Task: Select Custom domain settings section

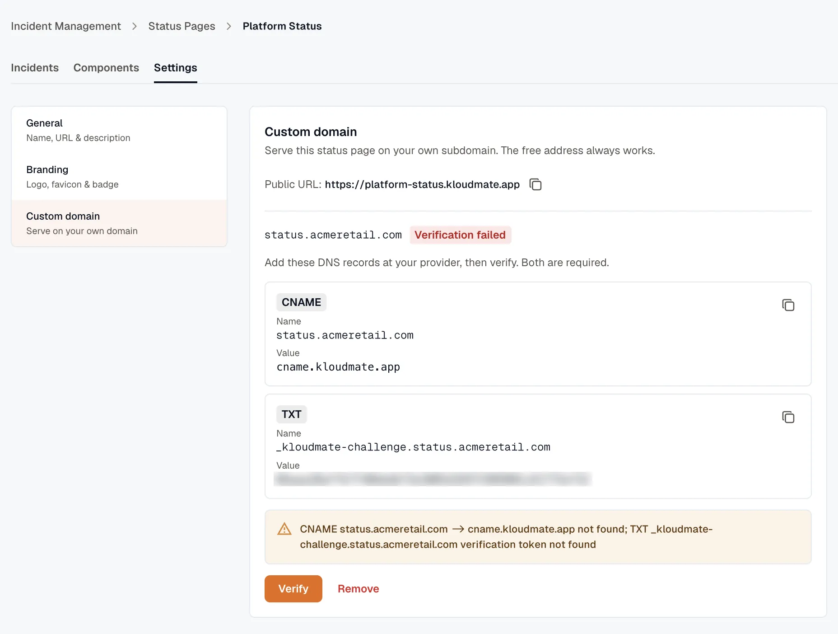Action: click(x=119, y=223)
